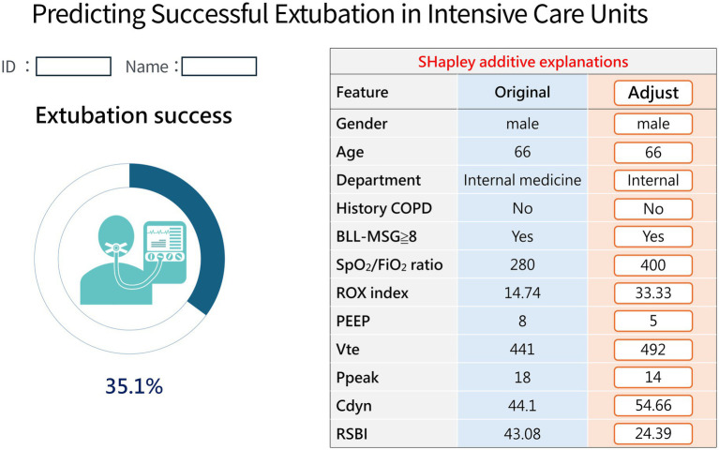Image resolution: width=719 pixels, height=450 pixels.
Task: Click the 35.1% success percentage
Action: 134,386
